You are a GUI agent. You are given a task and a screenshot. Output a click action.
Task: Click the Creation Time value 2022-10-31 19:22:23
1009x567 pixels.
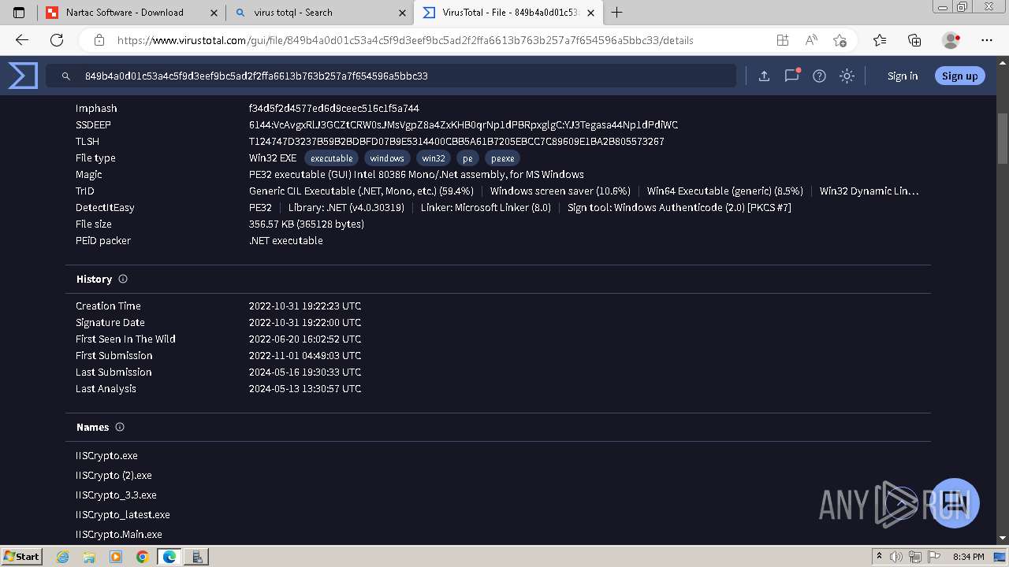point(305,306)
